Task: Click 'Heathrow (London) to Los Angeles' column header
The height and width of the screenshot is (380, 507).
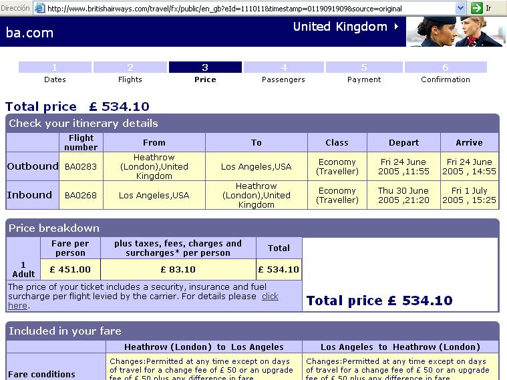Action: (x=204, y=347)
